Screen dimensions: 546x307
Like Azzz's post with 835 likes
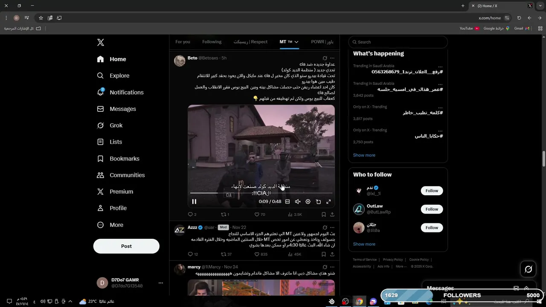261,254
